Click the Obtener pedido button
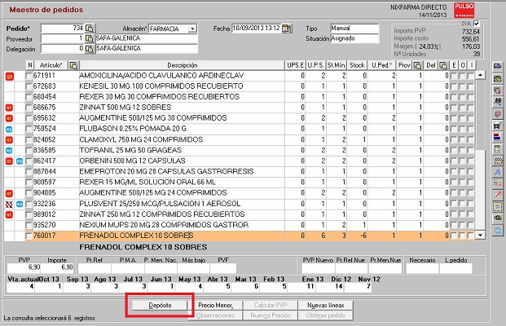This screenshot has height=326, width=506. 325,315
